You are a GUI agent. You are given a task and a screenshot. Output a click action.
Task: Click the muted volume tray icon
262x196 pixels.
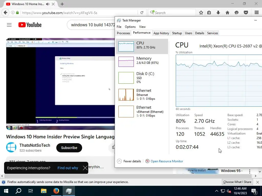click(x=229, y=191)
